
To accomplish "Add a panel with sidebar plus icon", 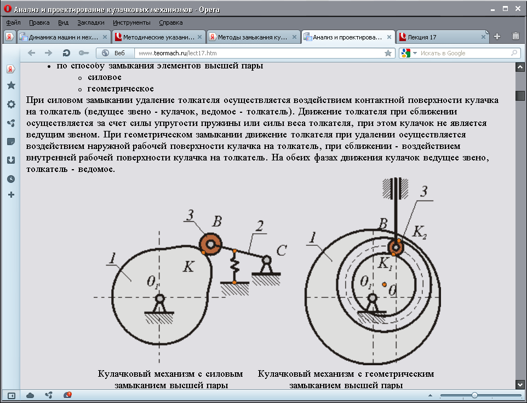I will (11, 194).
